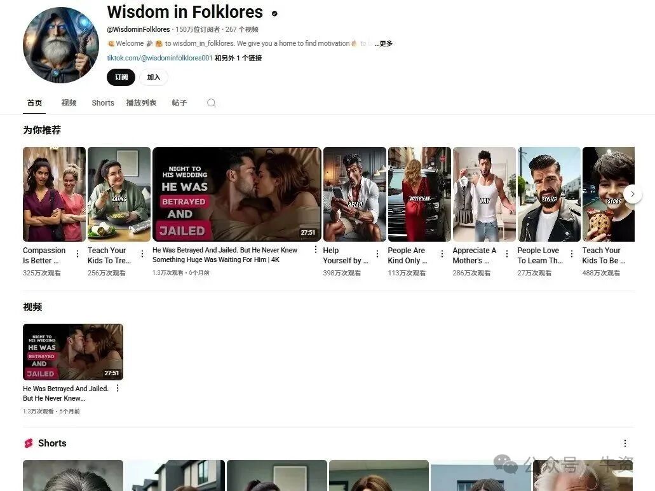Screen dimensions: 655x491
Task: Click the verified badge next to channel name
Action: point(274,13)
